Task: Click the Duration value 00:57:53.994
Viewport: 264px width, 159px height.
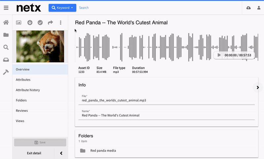Action: click(x=140, y=72)
